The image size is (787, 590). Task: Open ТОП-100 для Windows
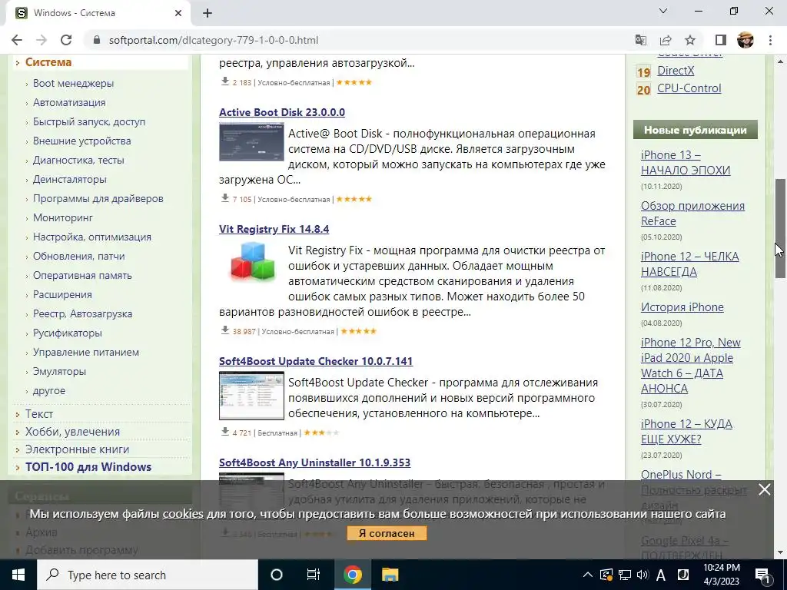(88, 466)
